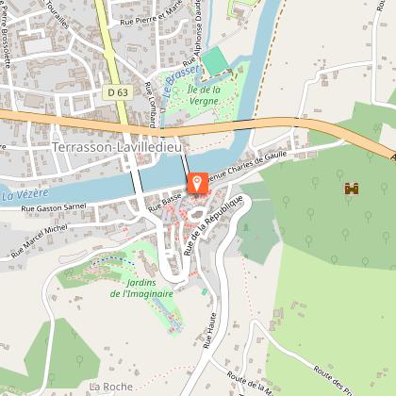The width and height of the screenshot is (396, 396).
Task: Click the turquoise sports field north of the island
Action: (x=215, y=61)
